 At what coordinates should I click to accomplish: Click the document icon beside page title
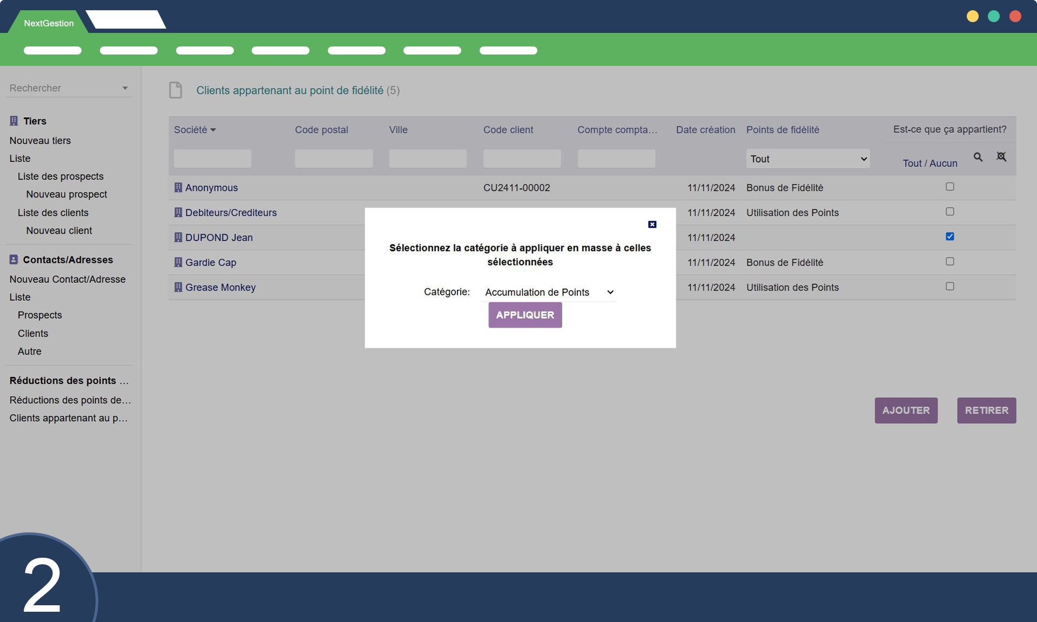(176, 90)
